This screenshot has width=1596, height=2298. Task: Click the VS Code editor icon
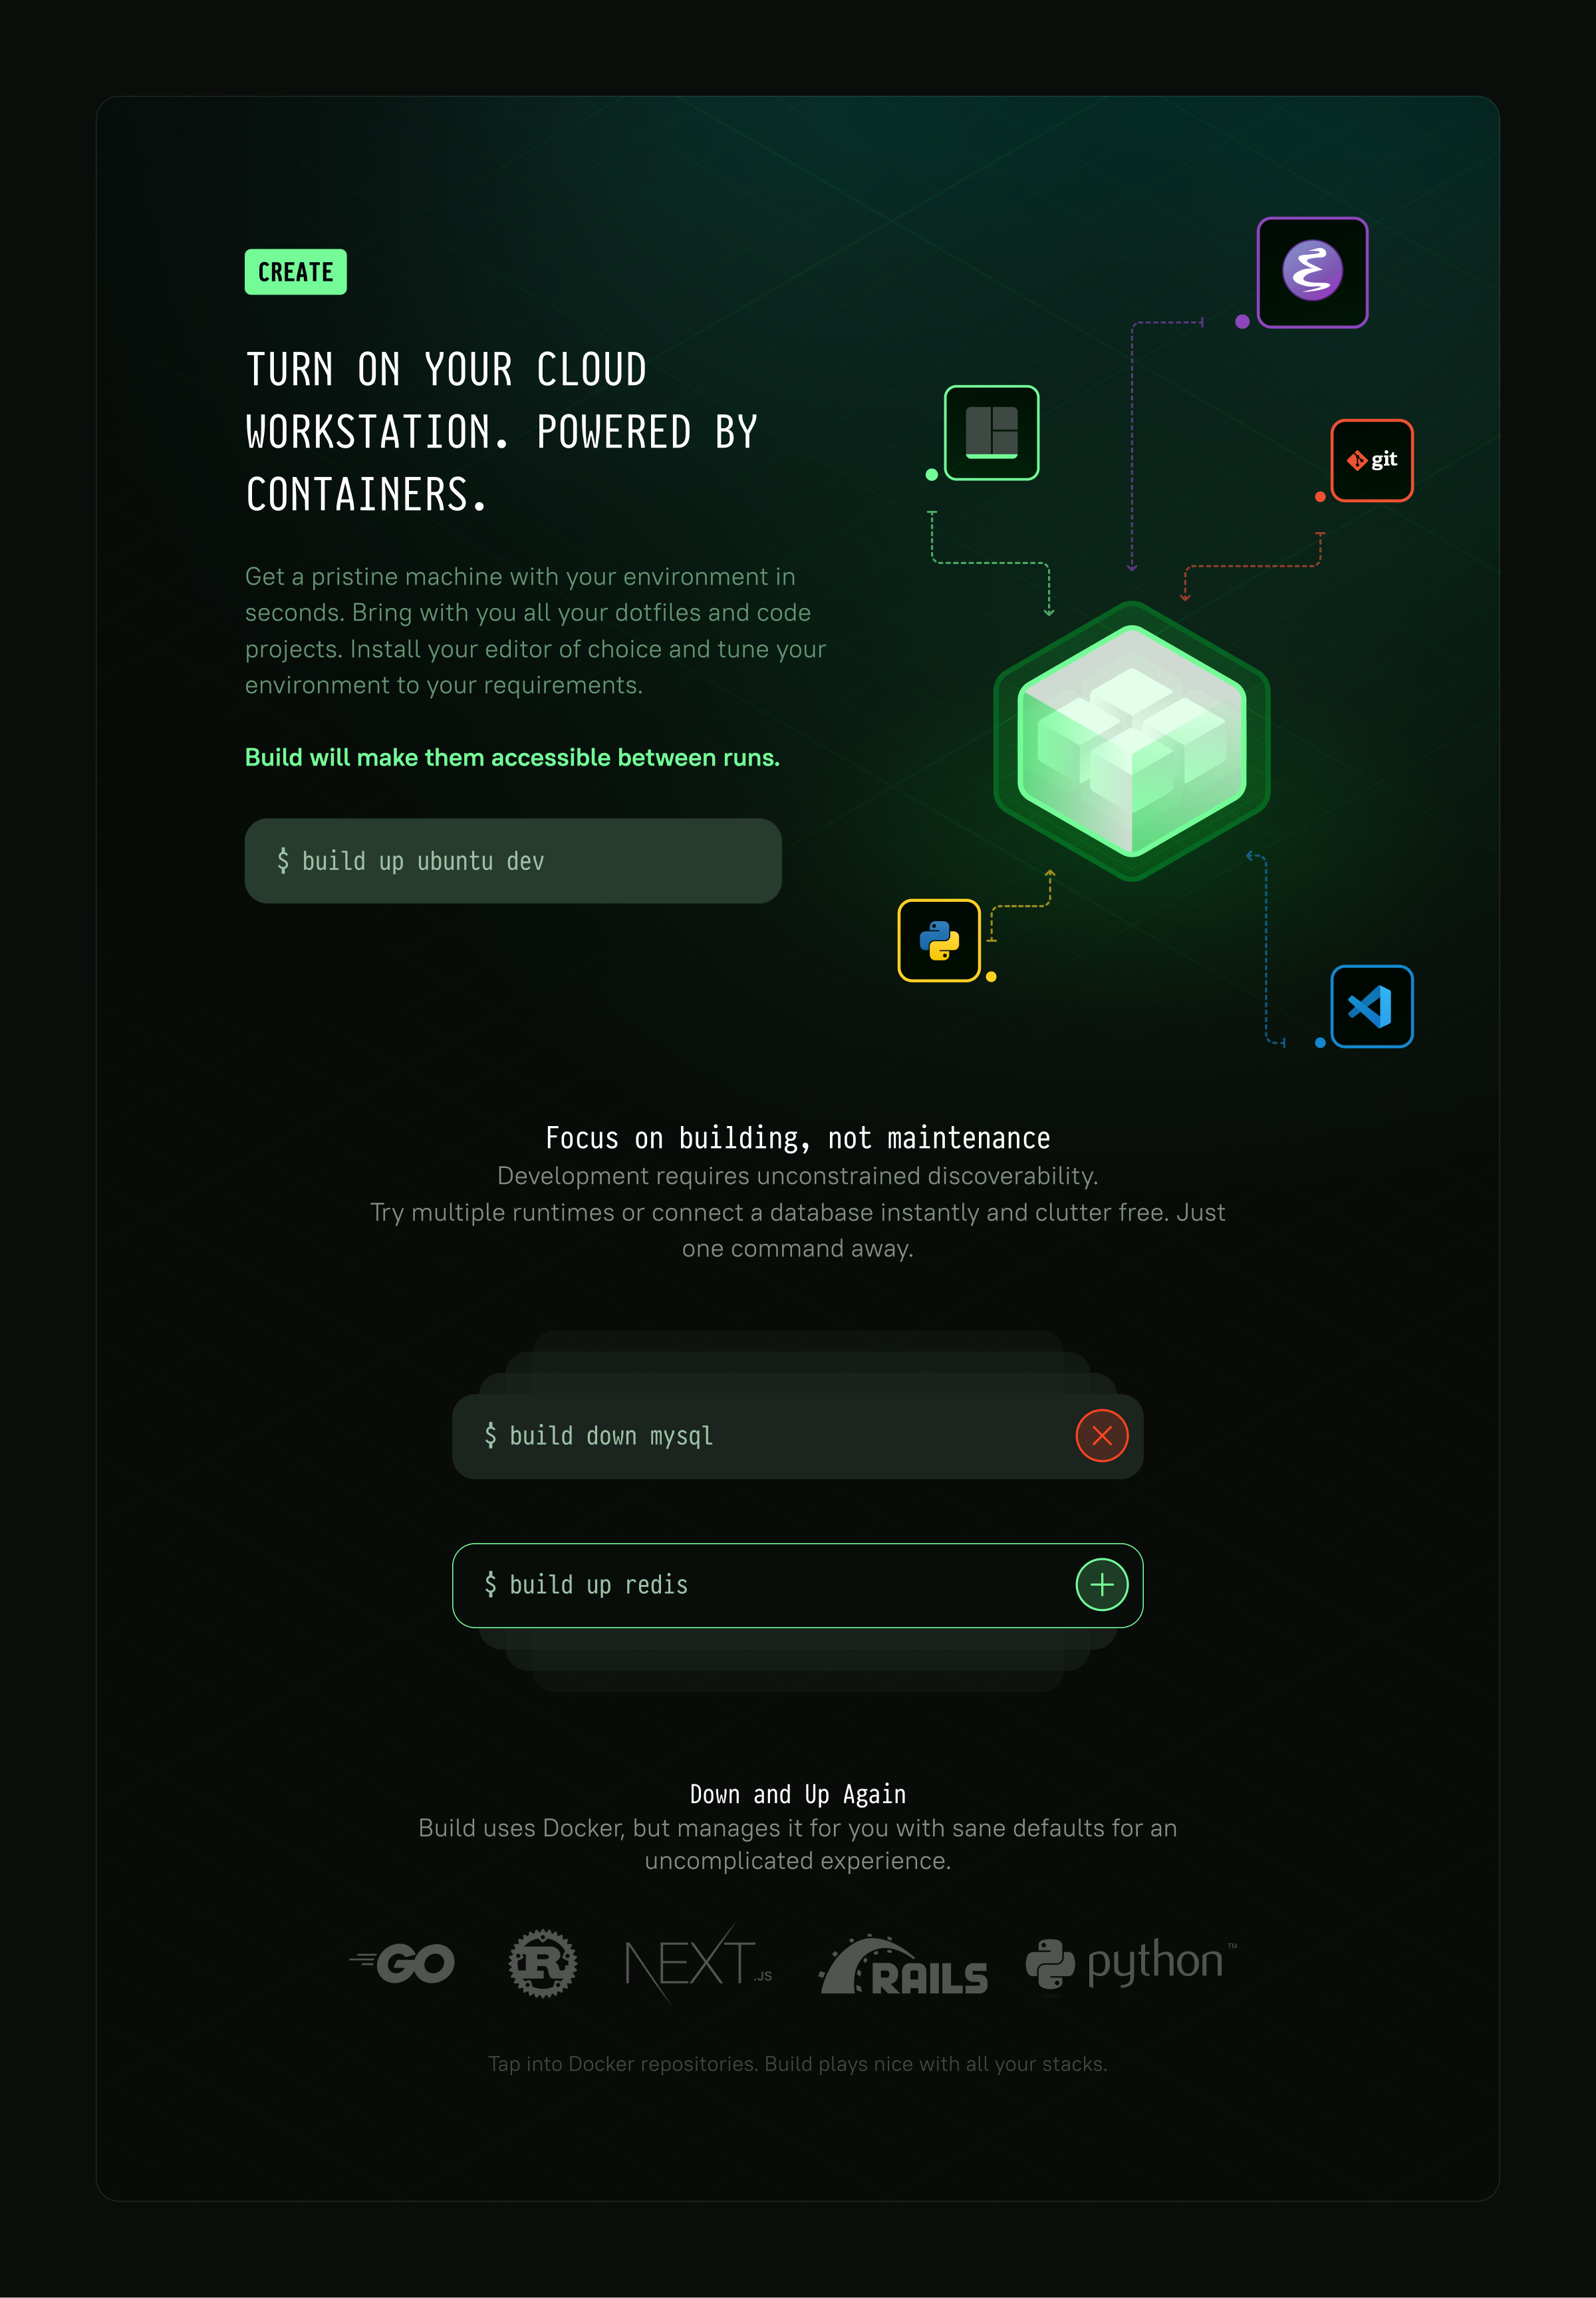point(1371,1006)
